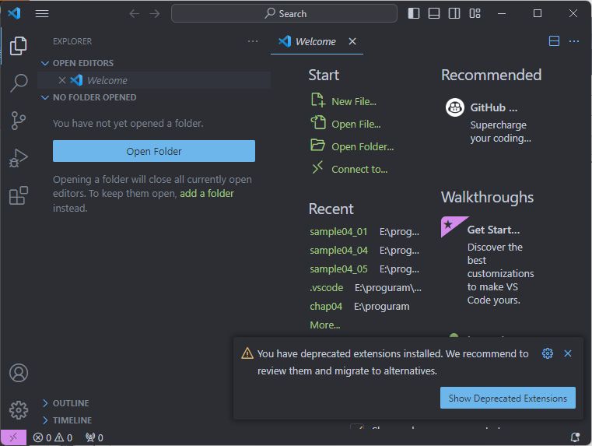Screen dimensions: 592x446
Task: Open recent folder chap04
Action: click(326, 306)
